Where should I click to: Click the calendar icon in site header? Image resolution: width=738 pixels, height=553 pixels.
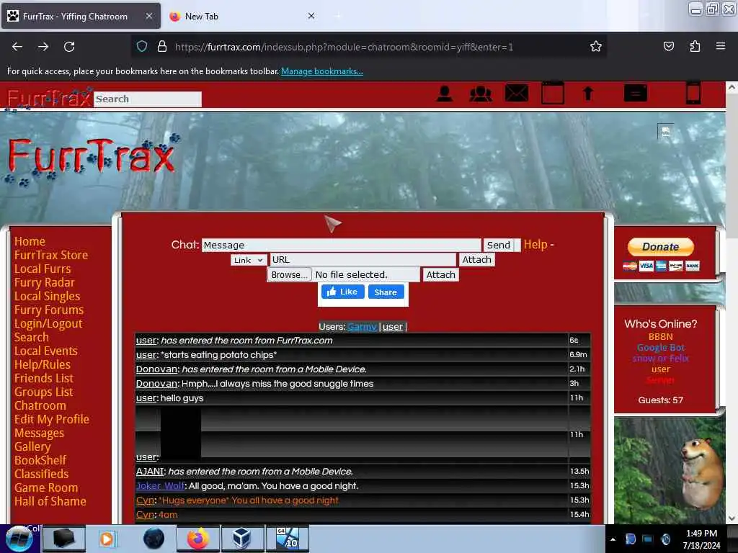coord(553,93)
